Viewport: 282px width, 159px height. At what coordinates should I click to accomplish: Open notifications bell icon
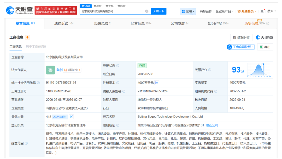[262, 11]
